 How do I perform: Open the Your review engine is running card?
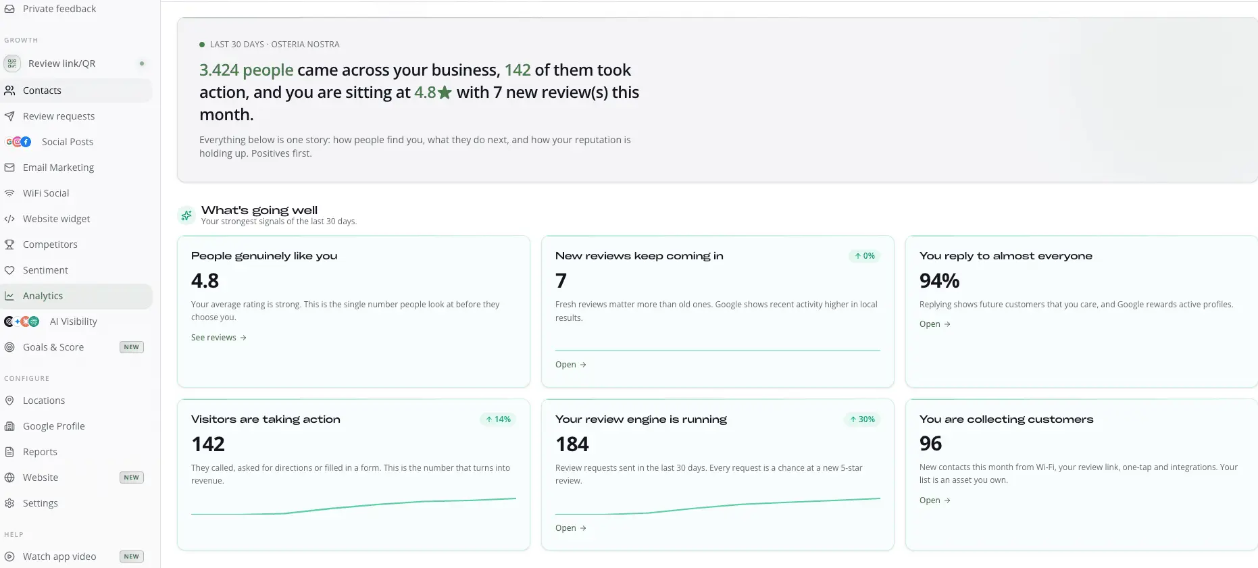click(571, 528)
